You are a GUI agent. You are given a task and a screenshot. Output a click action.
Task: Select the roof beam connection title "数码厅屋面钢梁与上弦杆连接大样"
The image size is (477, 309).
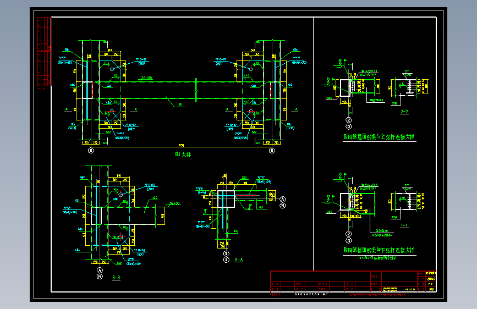[x=379, y=137]
